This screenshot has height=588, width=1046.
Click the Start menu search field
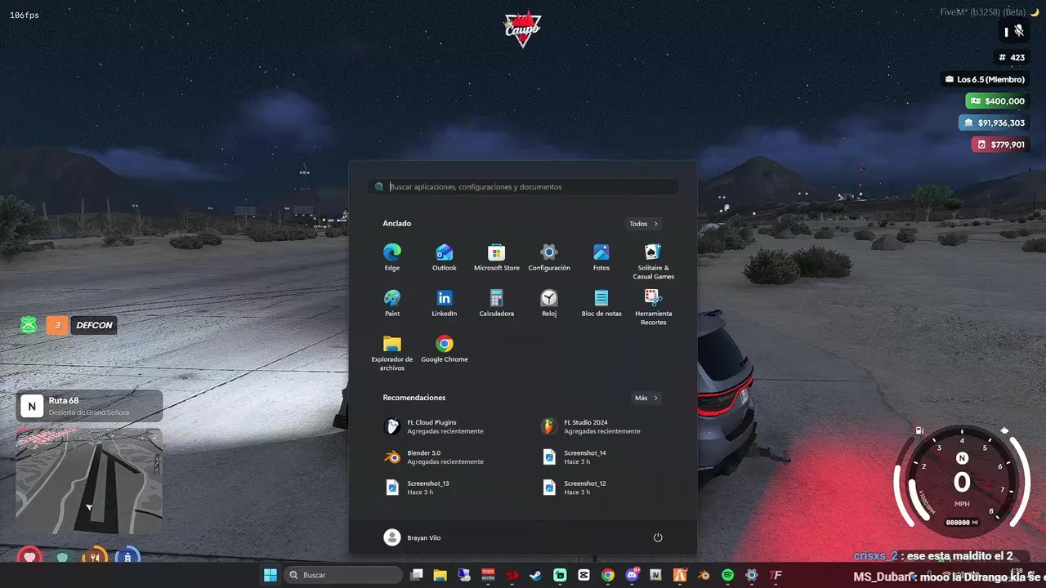(523, 187)
